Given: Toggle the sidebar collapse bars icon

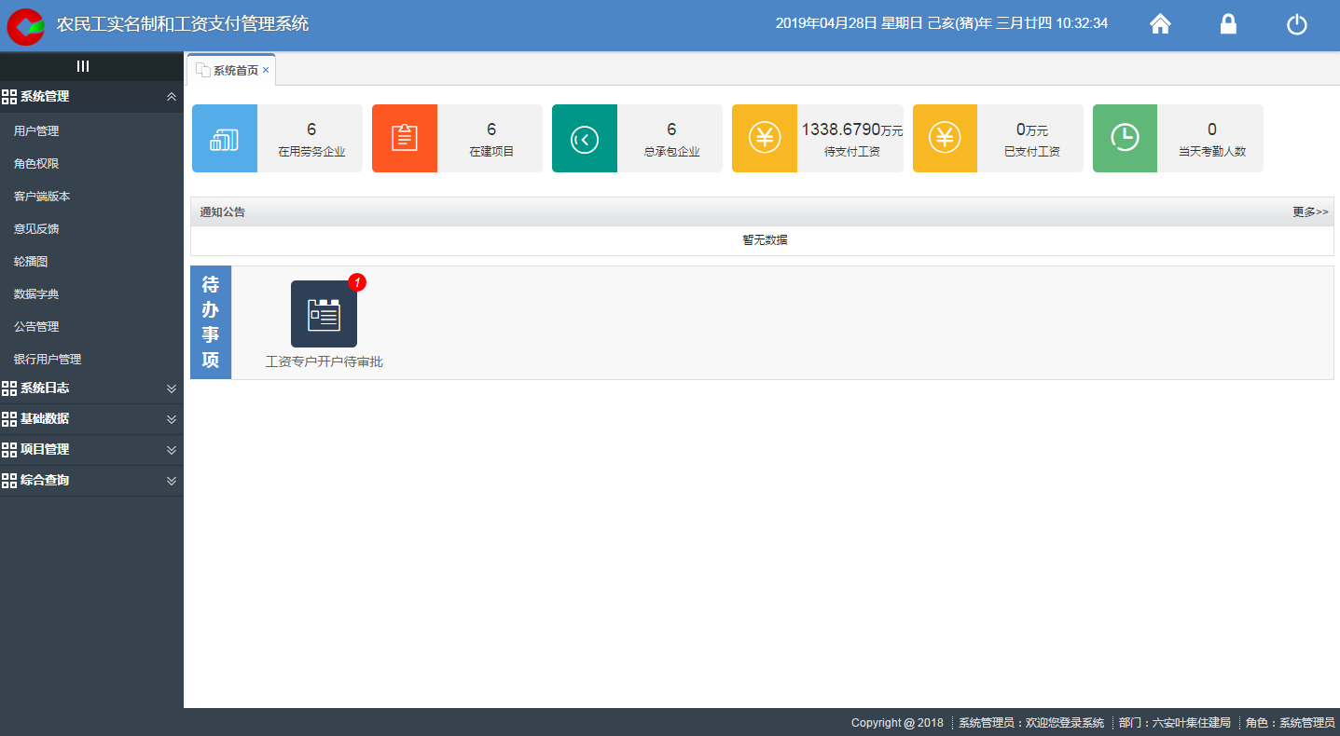Looking at the screenshot, I should coord(83,66).
